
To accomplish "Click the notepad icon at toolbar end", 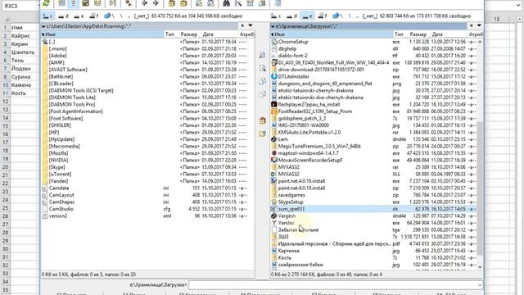I will 278,3.
